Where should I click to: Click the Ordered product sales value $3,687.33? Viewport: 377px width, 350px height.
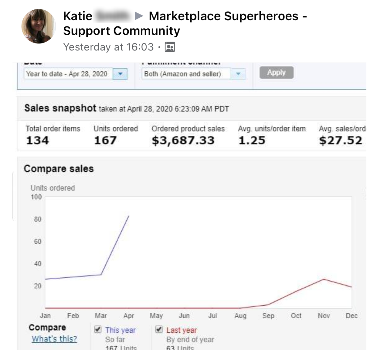tap(183, 140)
